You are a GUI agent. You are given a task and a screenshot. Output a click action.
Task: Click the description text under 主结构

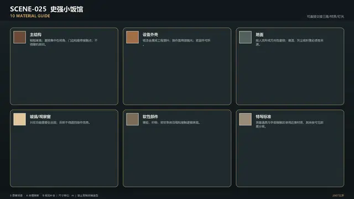pyautogui.click(x=64, y=43)
